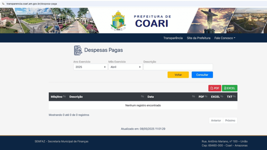Export results with green EXCEL button
The image size is (267, 150).
pos(229,88)
